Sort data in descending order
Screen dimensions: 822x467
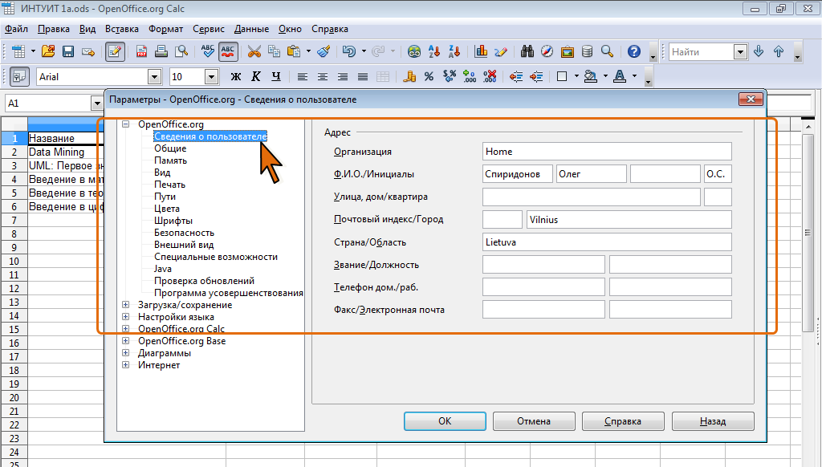pyautogui.click(x=454, y=51)
